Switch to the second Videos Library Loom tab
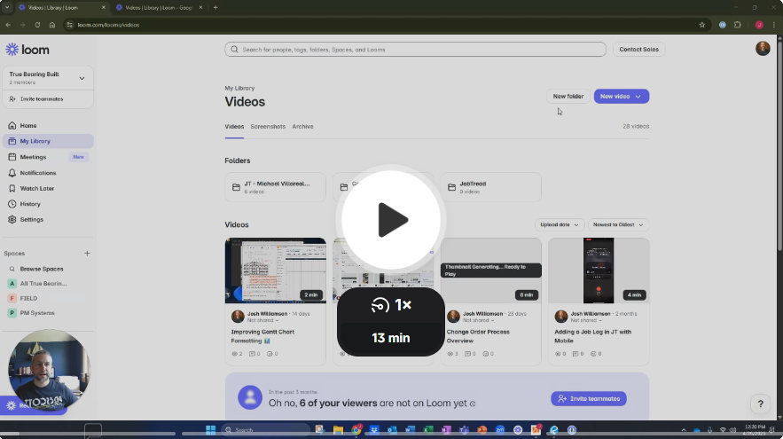Viewport: 783px width, 439px height. point(159,7)
